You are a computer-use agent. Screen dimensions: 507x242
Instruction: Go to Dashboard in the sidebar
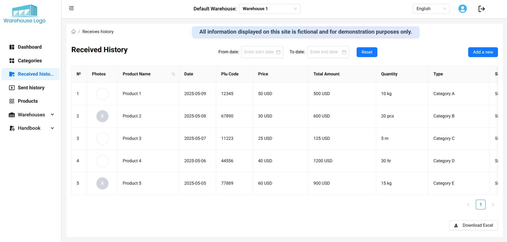30,47
